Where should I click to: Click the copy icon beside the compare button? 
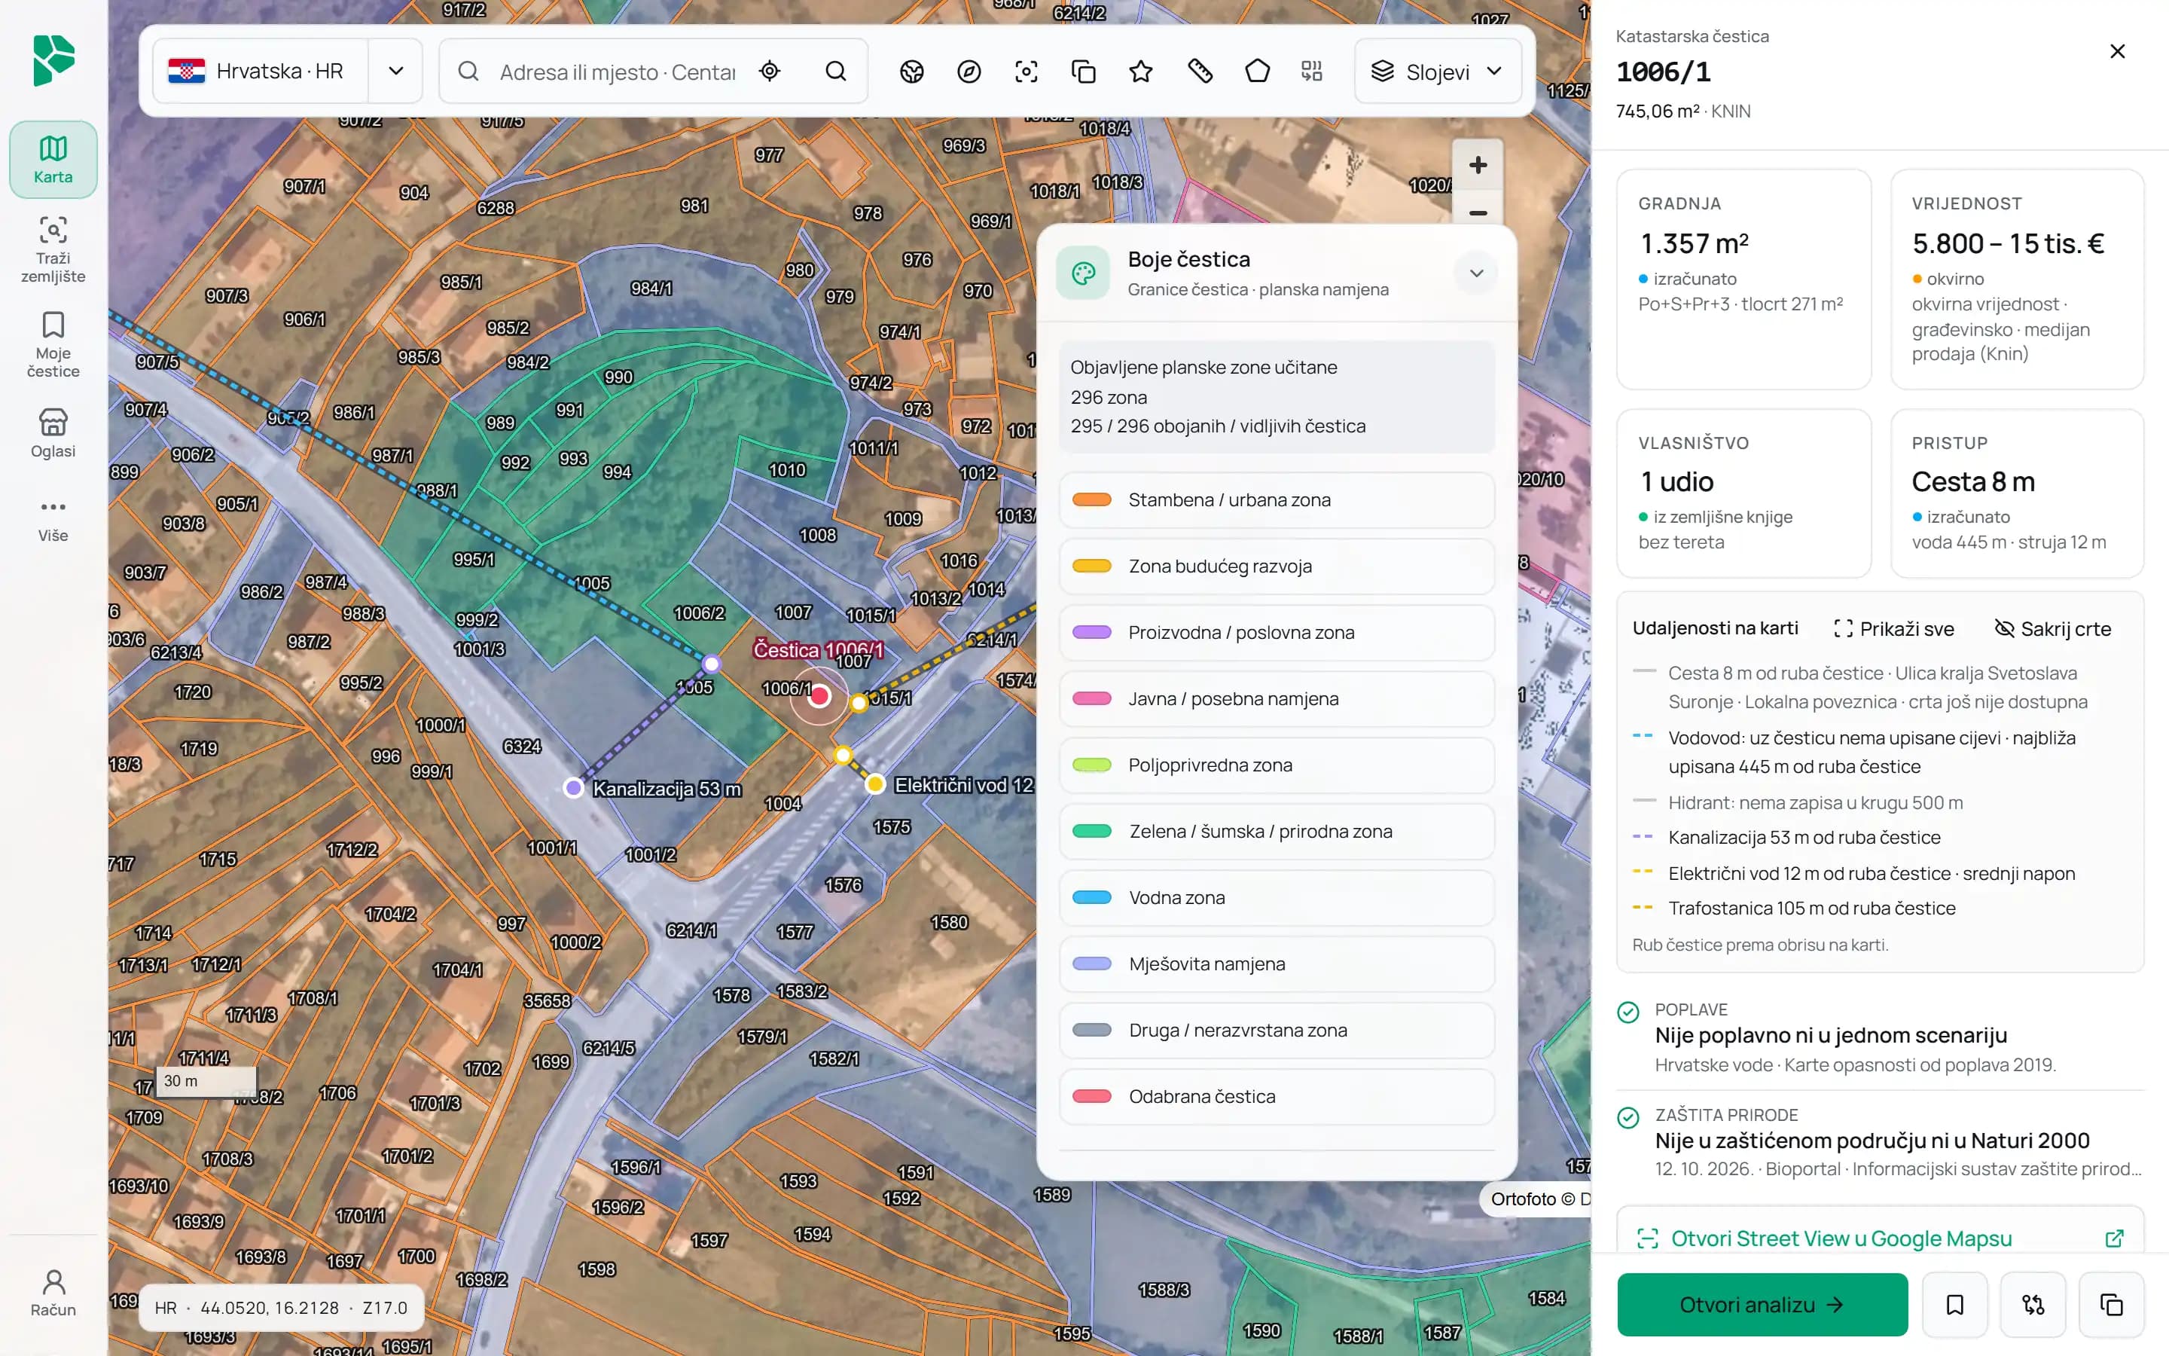[x=2112, y=1304]
